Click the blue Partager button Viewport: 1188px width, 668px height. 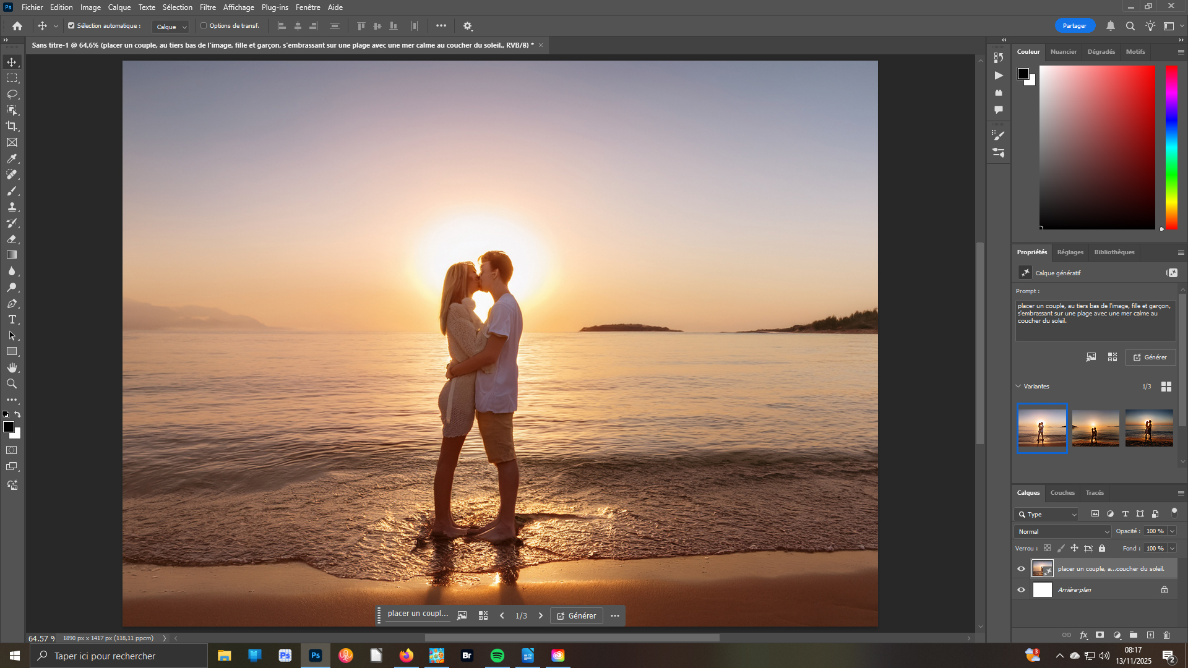[1074, 26]
